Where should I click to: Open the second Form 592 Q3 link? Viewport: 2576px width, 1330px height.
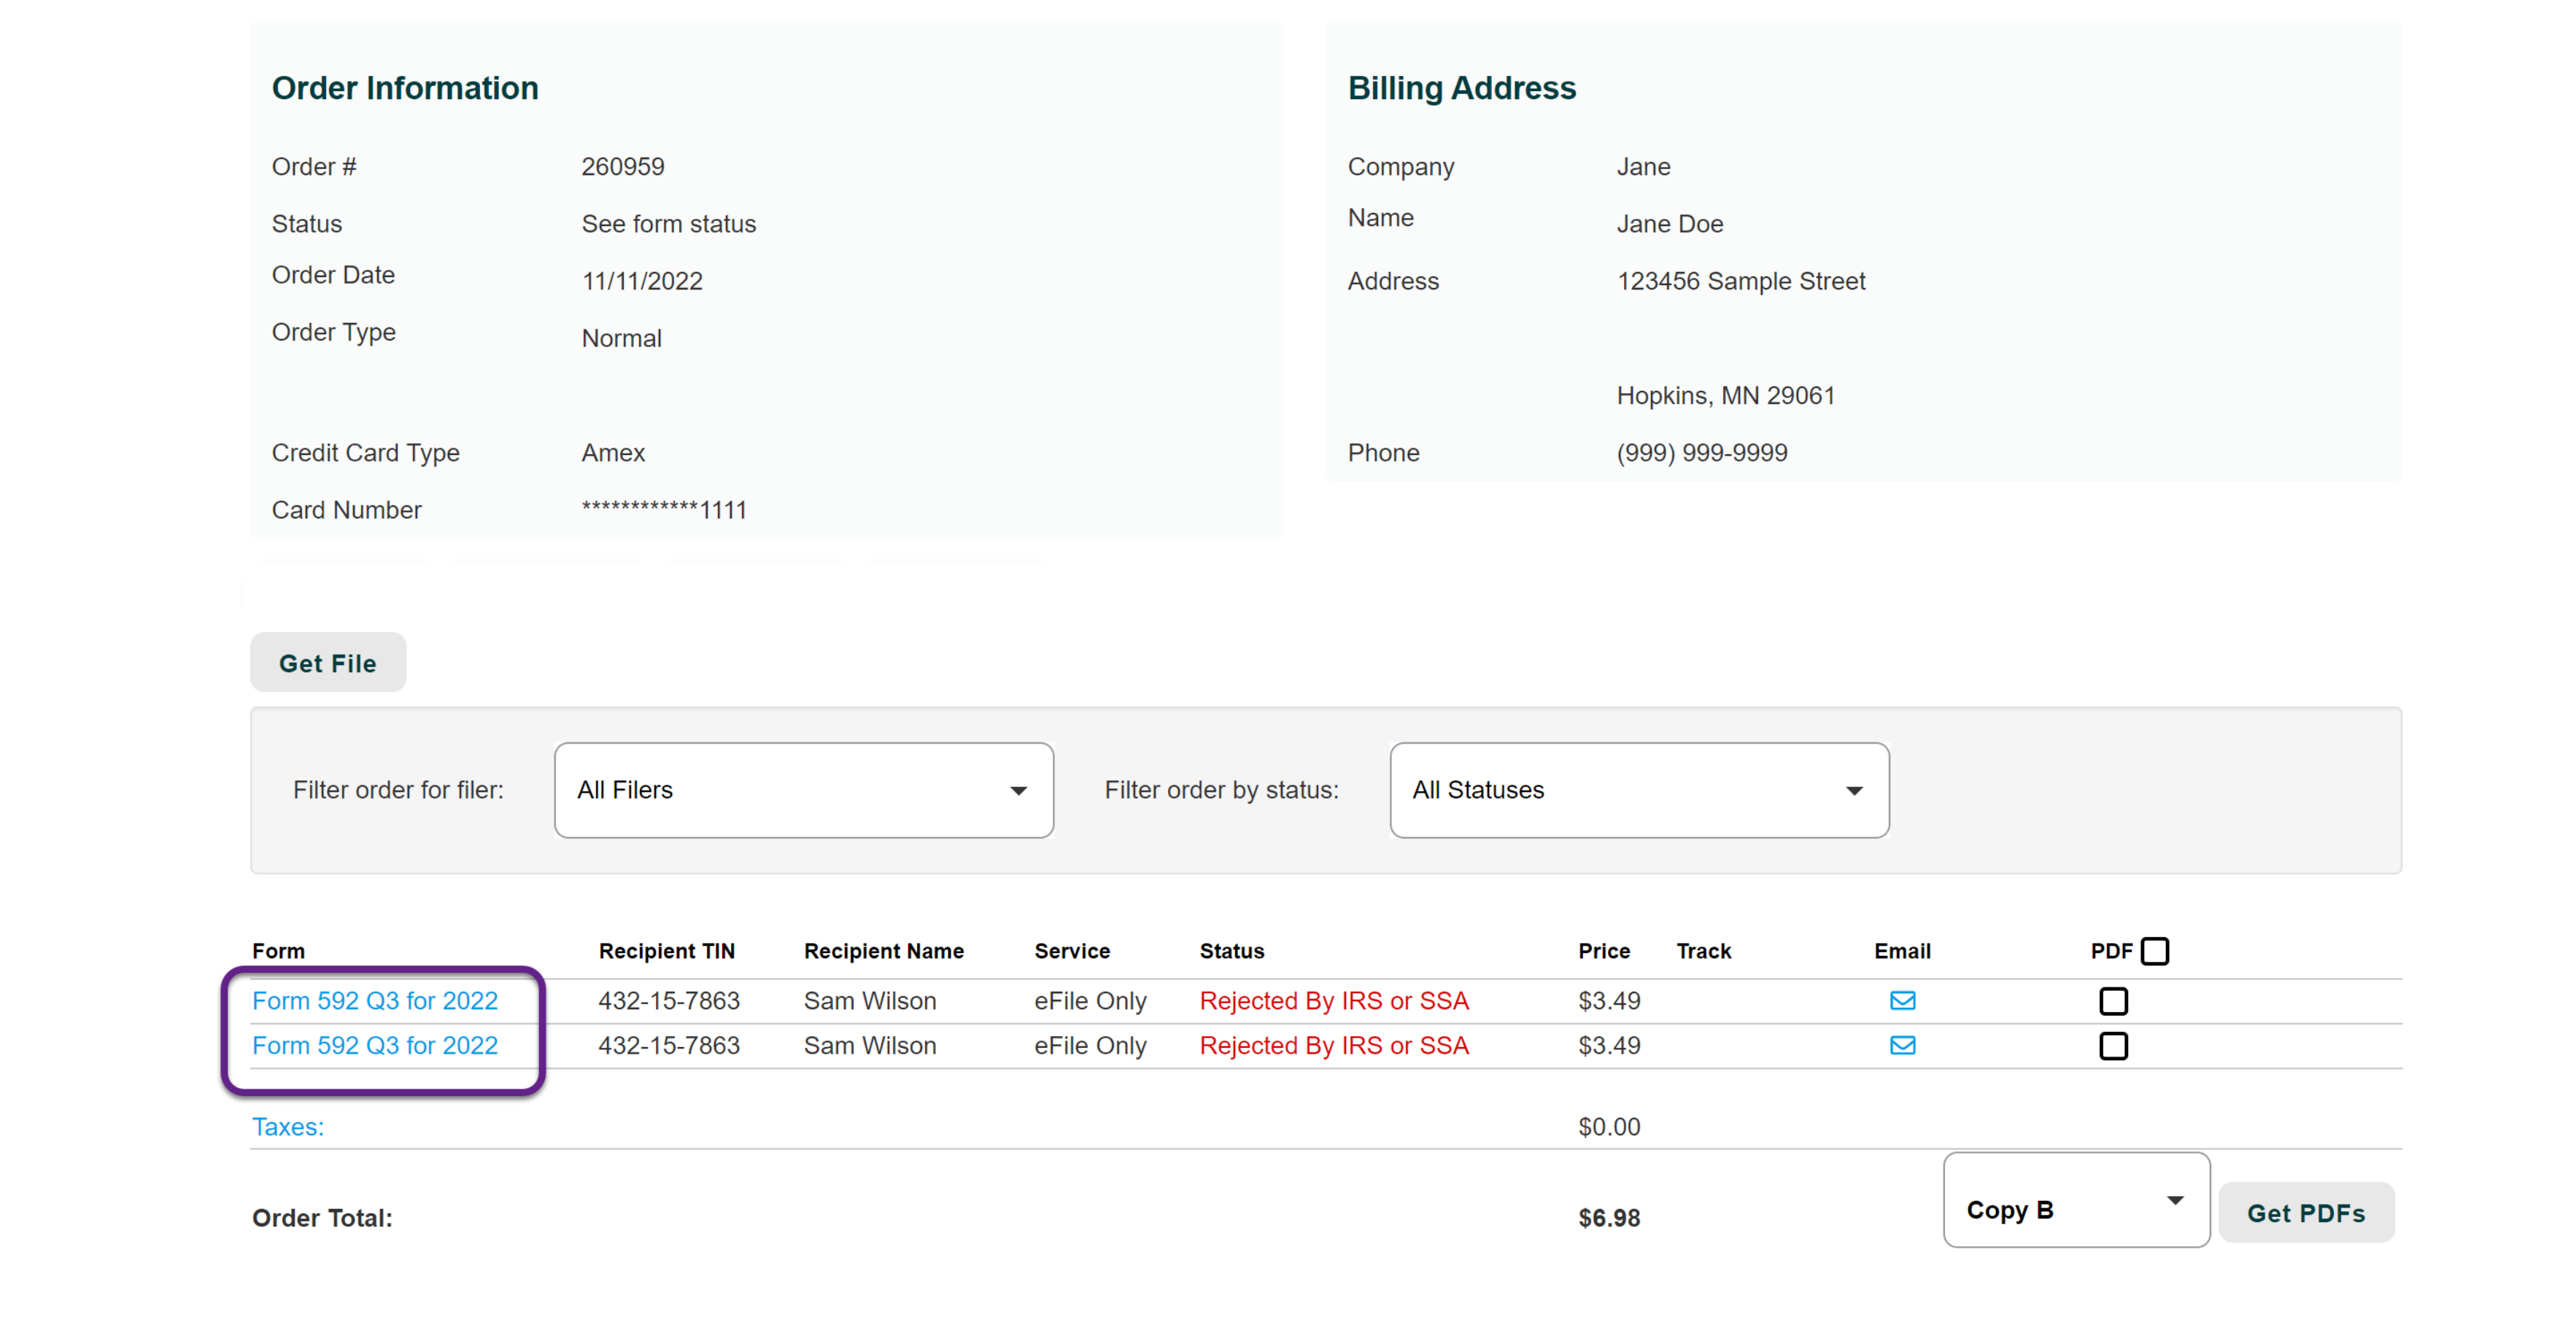(x=375, y=1045)
